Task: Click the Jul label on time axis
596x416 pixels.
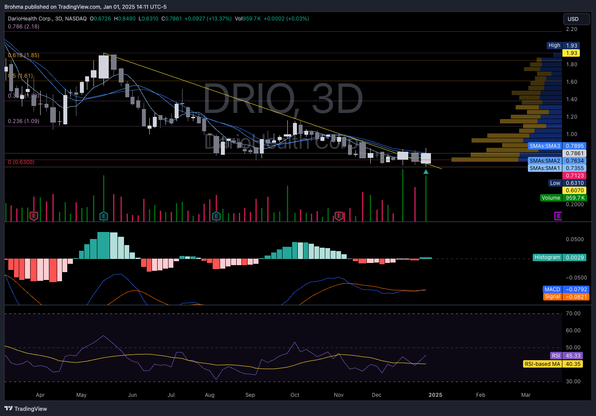Action: [x=171, y=395]
